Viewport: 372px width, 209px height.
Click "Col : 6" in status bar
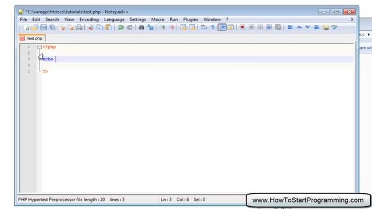pos(183,200)
